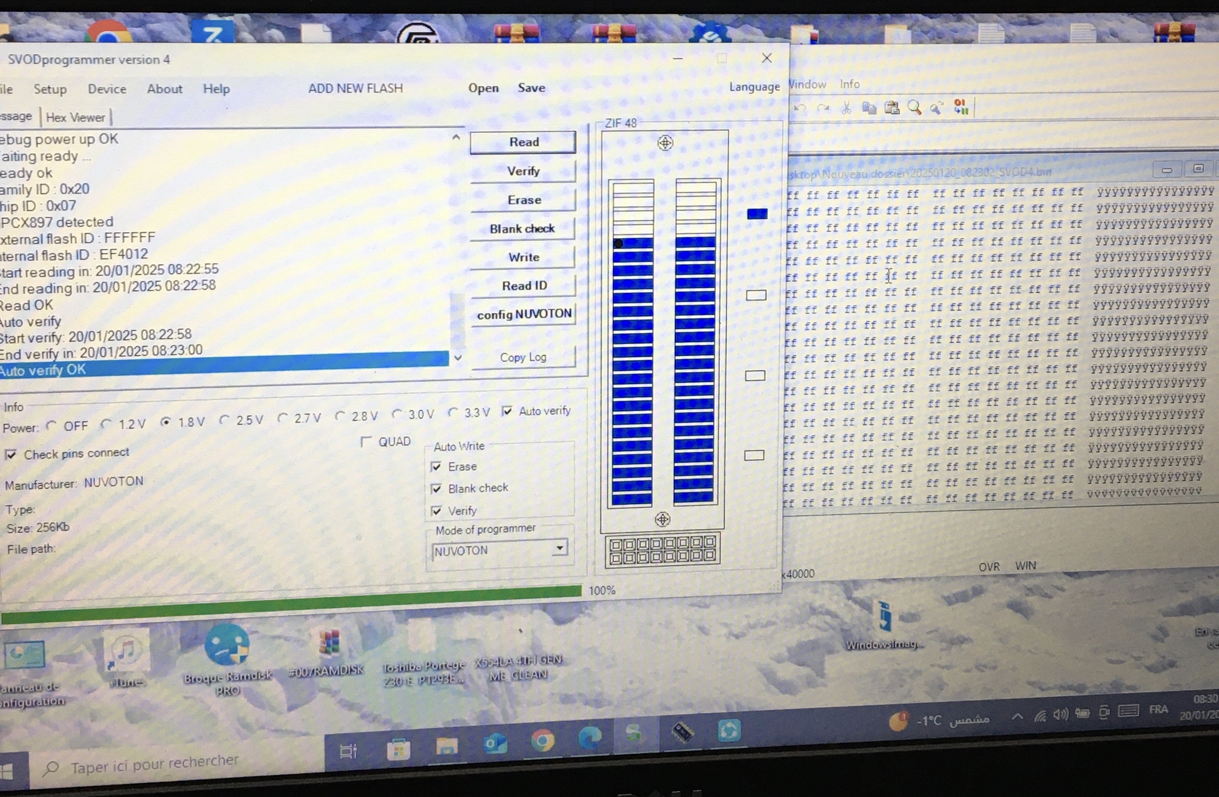Click the Cut scissors icon in hex editor
The height and width of the screenshot is (797, 1219).
coord(846,108)
